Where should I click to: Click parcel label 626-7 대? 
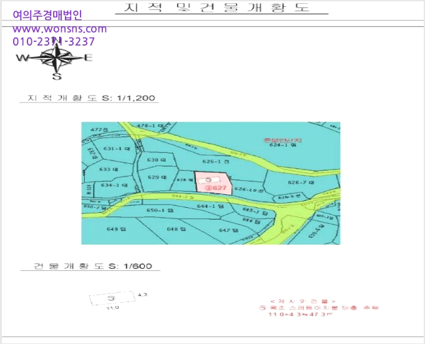(x=301, y=183)
